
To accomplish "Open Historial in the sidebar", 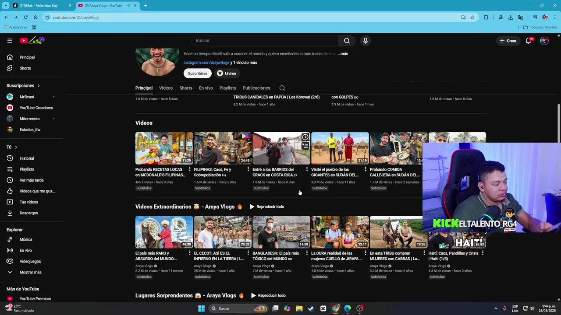I will pos(27,158).
